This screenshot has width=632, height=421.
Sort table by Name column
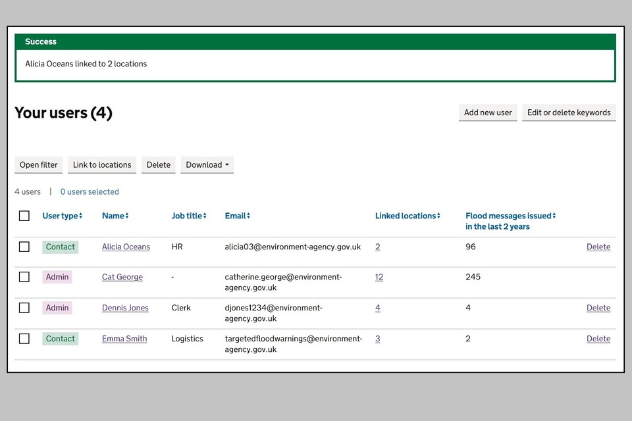click(115, 216)
